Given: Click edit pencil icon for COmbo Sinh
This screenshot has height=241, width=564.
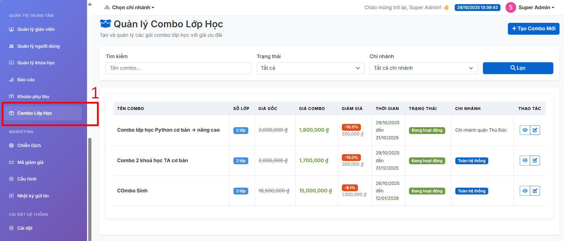Looking at the screenshot, I should pos(535,191).
